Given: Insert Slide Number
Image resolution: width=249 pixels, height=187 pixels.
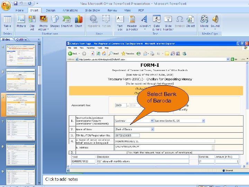Looking at the screenshot, I should point(168,23).
